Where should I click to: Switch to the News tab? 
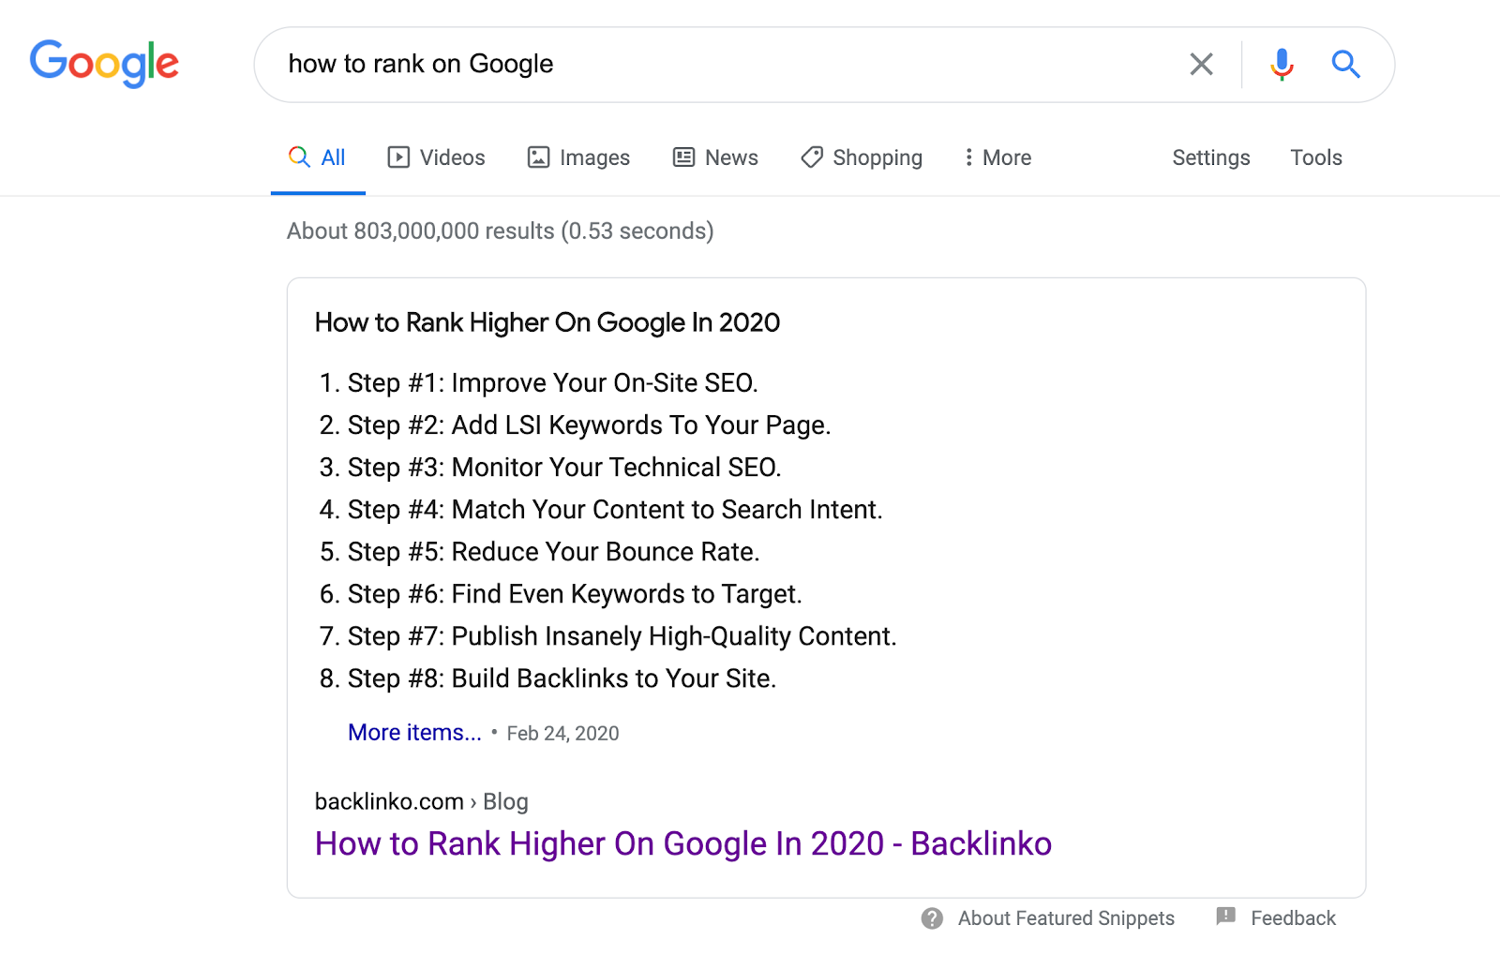click(x=731, y=157)
